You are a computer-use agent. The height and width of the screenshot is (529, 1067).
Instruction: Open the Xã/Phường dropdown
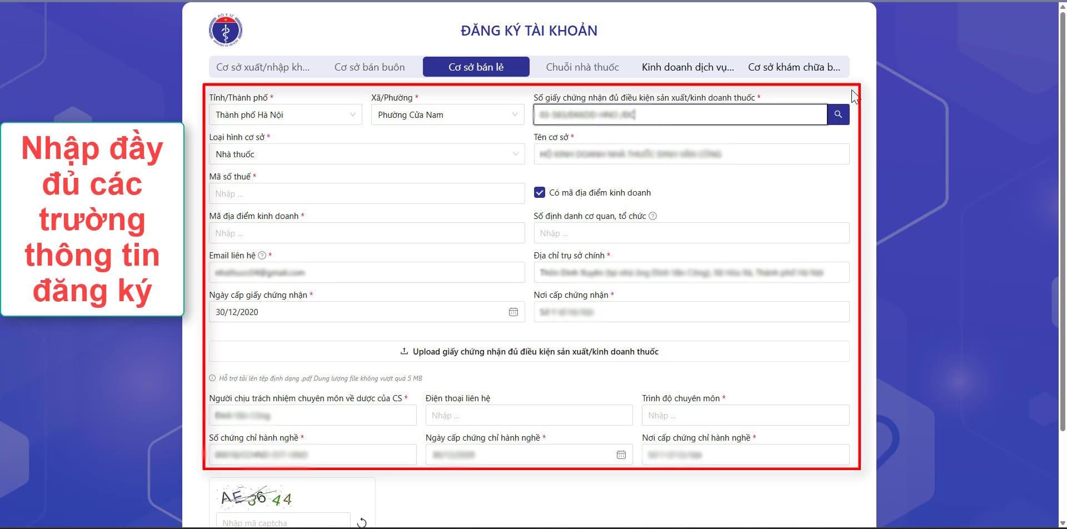447,115
